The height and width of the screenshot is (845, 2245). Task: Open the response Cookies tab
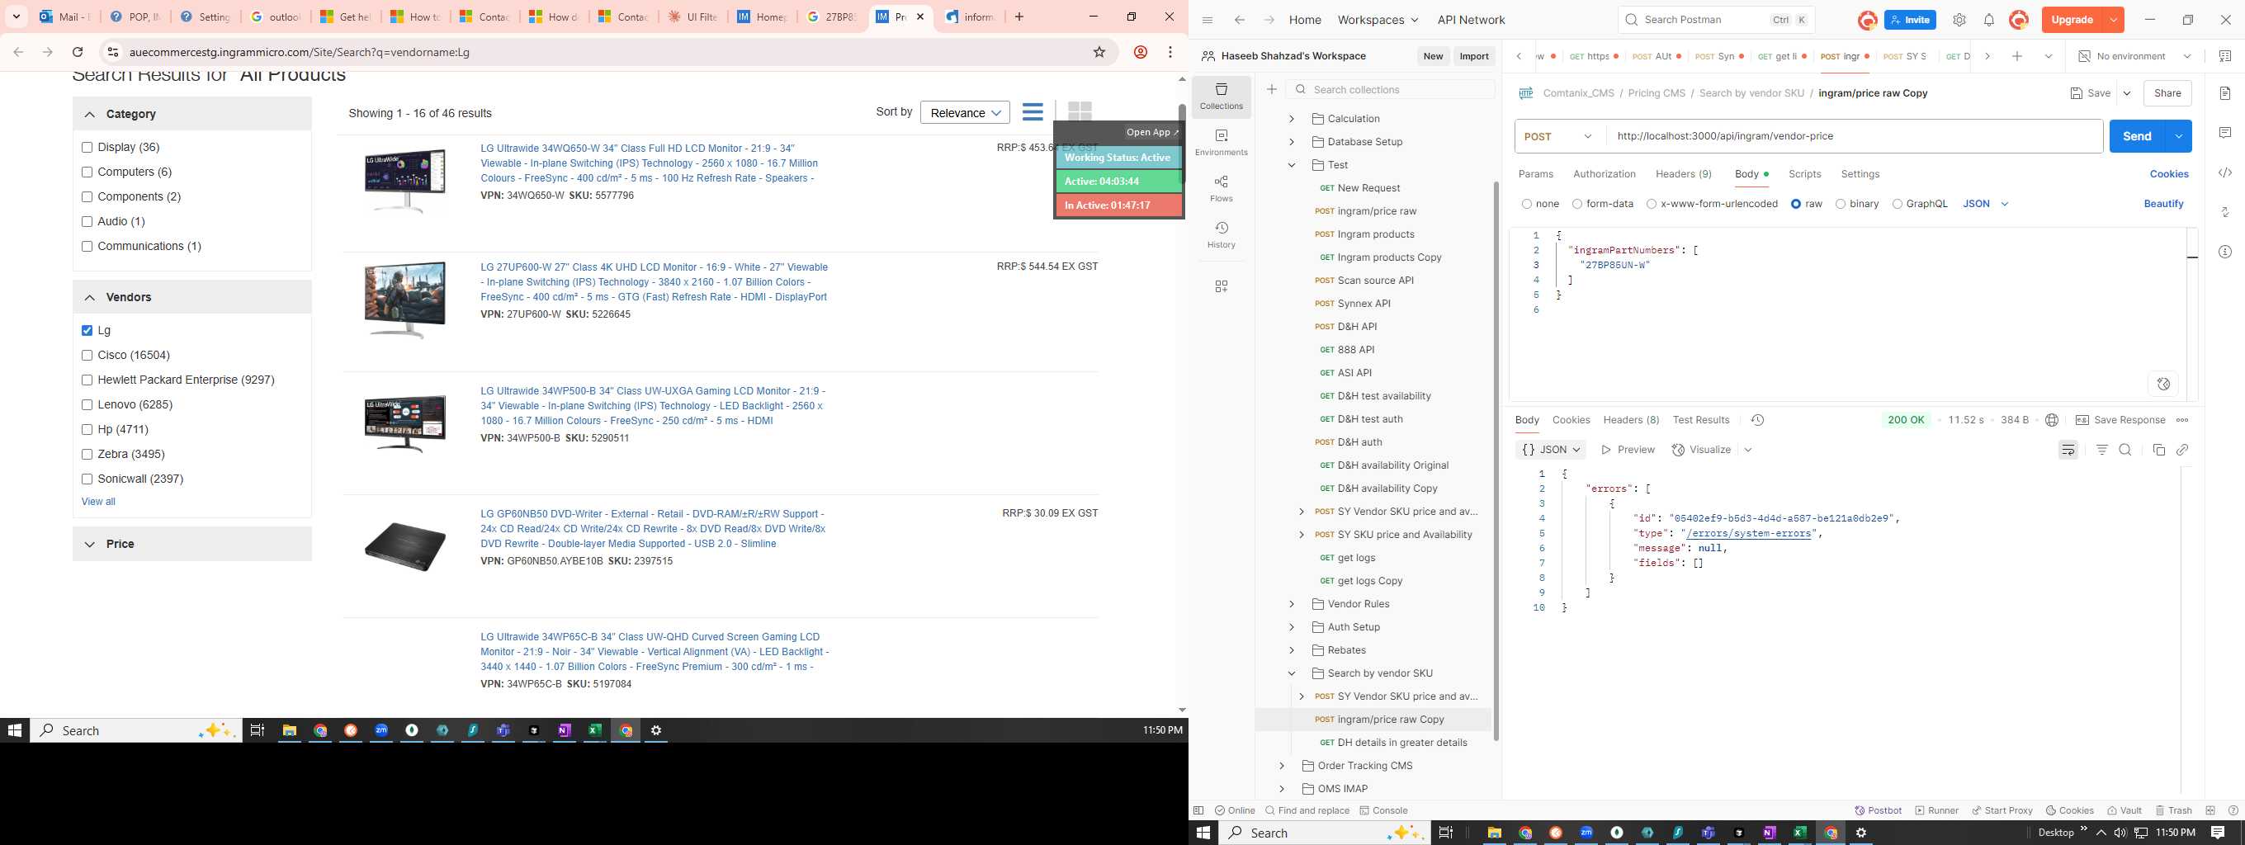[x=1571, y=420]
